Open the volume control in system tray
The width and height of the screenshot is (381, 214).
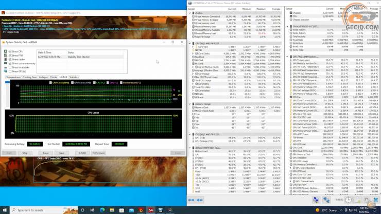(x=355, y=210)
